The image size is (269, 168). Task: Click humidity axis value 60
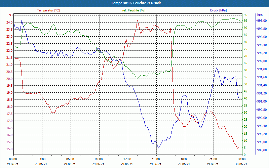(x=245, y=70)
